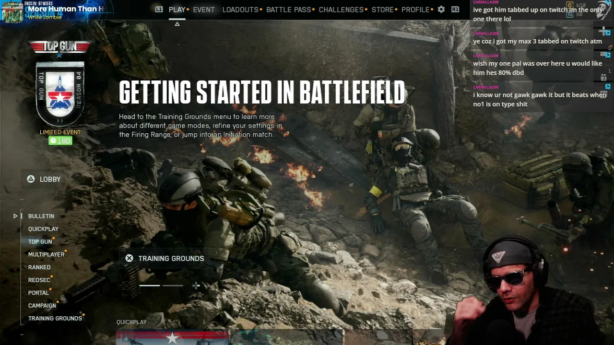614x345 pixels.
Task: Click the 'White Zombie' artist name
Action: coord(45,17)
